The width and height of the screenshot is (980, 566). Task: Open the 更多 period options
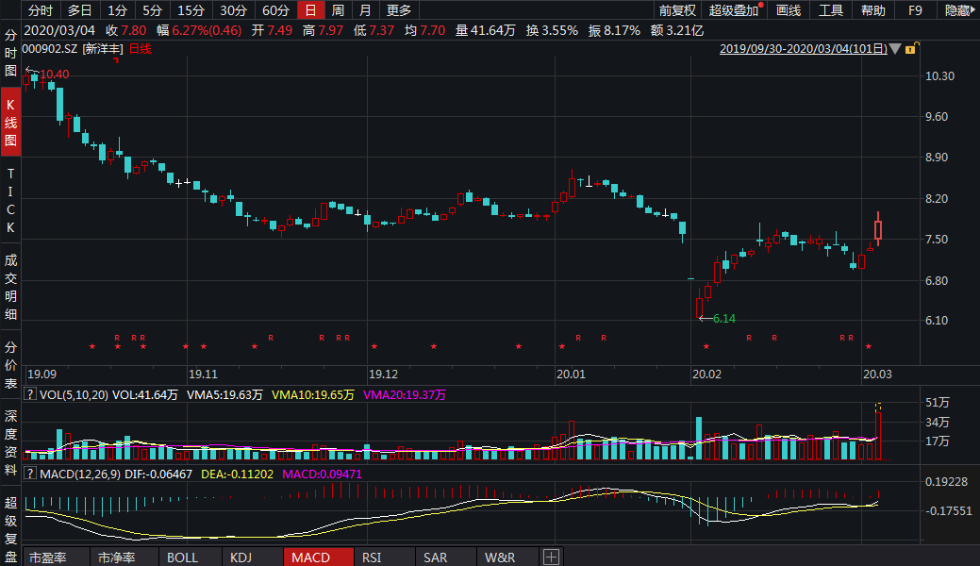pos(399,10)
